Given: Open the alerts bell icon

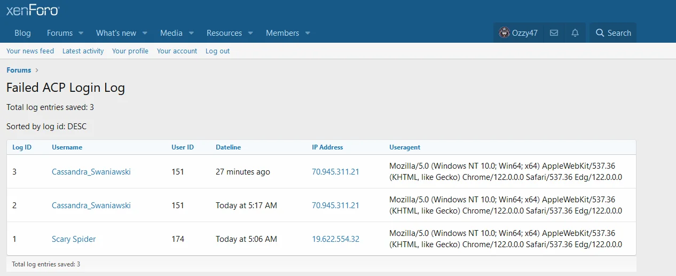Looking at the screenshot, I should pyautogui.click(x=575, y=33).
